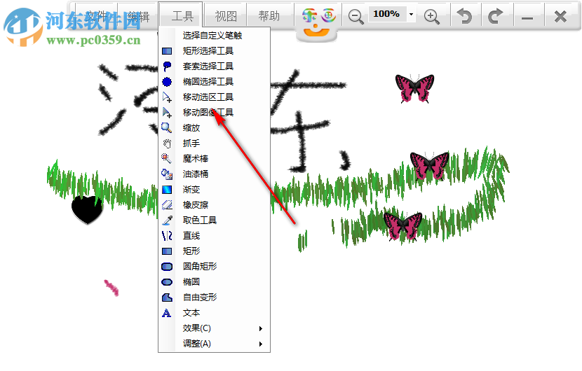Pick the hand grab tool icon
The height and width of the screenshot is (371, 582).
(x=167, y=143)
